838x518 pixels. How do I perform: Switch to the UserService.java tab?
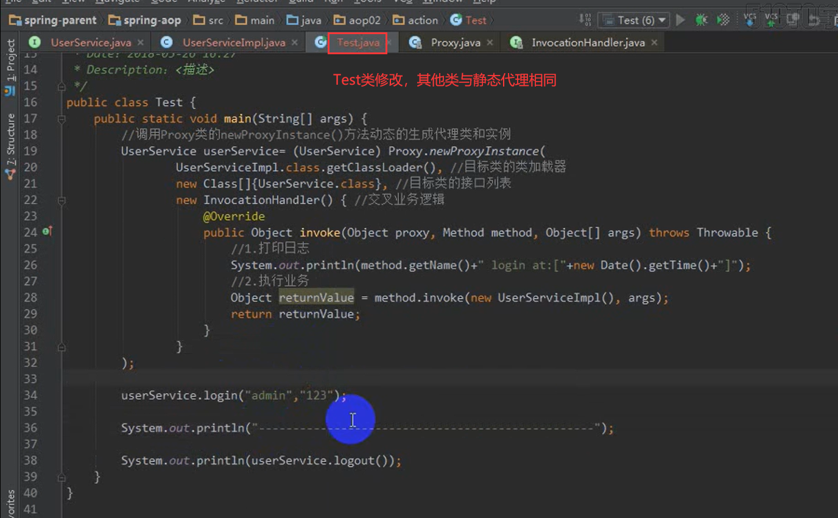click(90, 43)
